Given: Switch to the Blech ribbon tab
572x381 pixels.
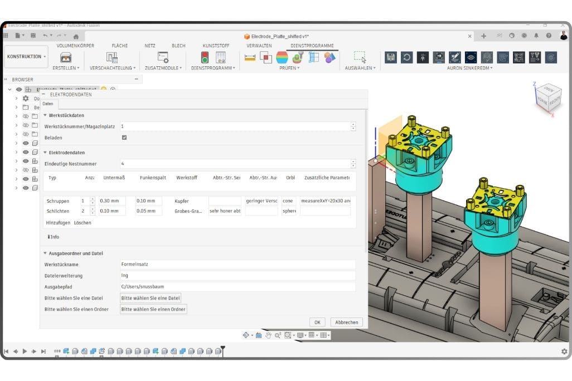Looking at the screenshot, I should coord(178,46).
